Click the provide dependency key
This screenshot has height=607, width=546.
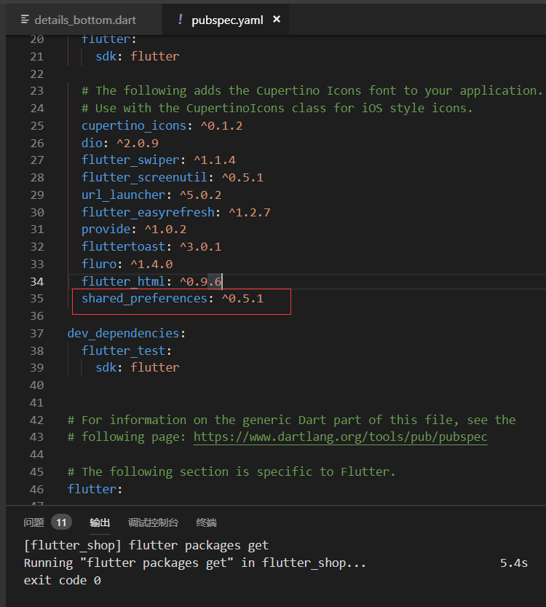click(106, 229)
